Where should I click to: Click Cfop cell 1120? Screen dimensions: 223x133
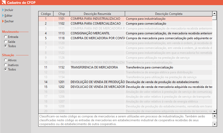click(x=61, y=43)
